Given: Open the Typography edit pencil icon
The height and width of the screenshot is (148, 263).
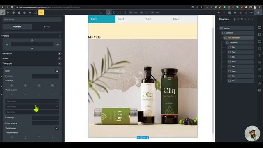Looking at the screenshot, I should point(60,63).
